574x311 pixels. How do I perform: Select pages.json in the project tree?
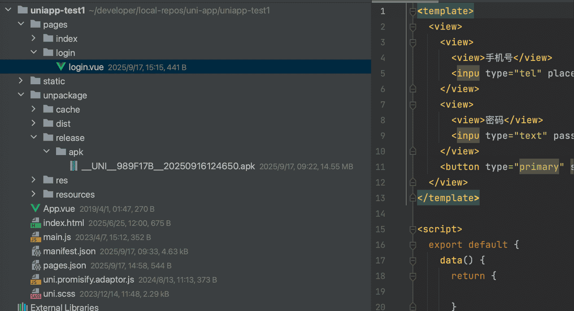[65, 266]
